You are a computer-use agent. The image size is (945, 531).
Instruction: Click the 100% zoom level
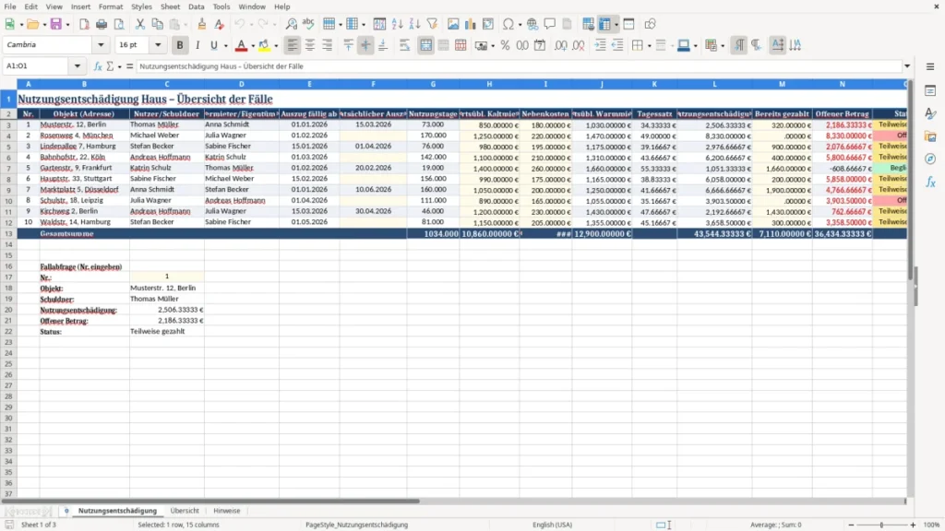pos(932,525)
